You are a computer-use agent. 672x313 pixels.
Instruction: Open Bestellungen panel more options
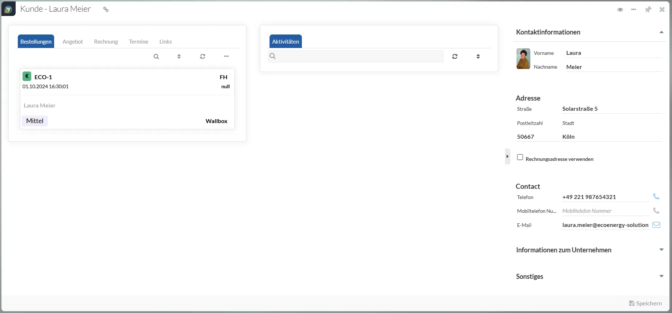pos(226,56)
